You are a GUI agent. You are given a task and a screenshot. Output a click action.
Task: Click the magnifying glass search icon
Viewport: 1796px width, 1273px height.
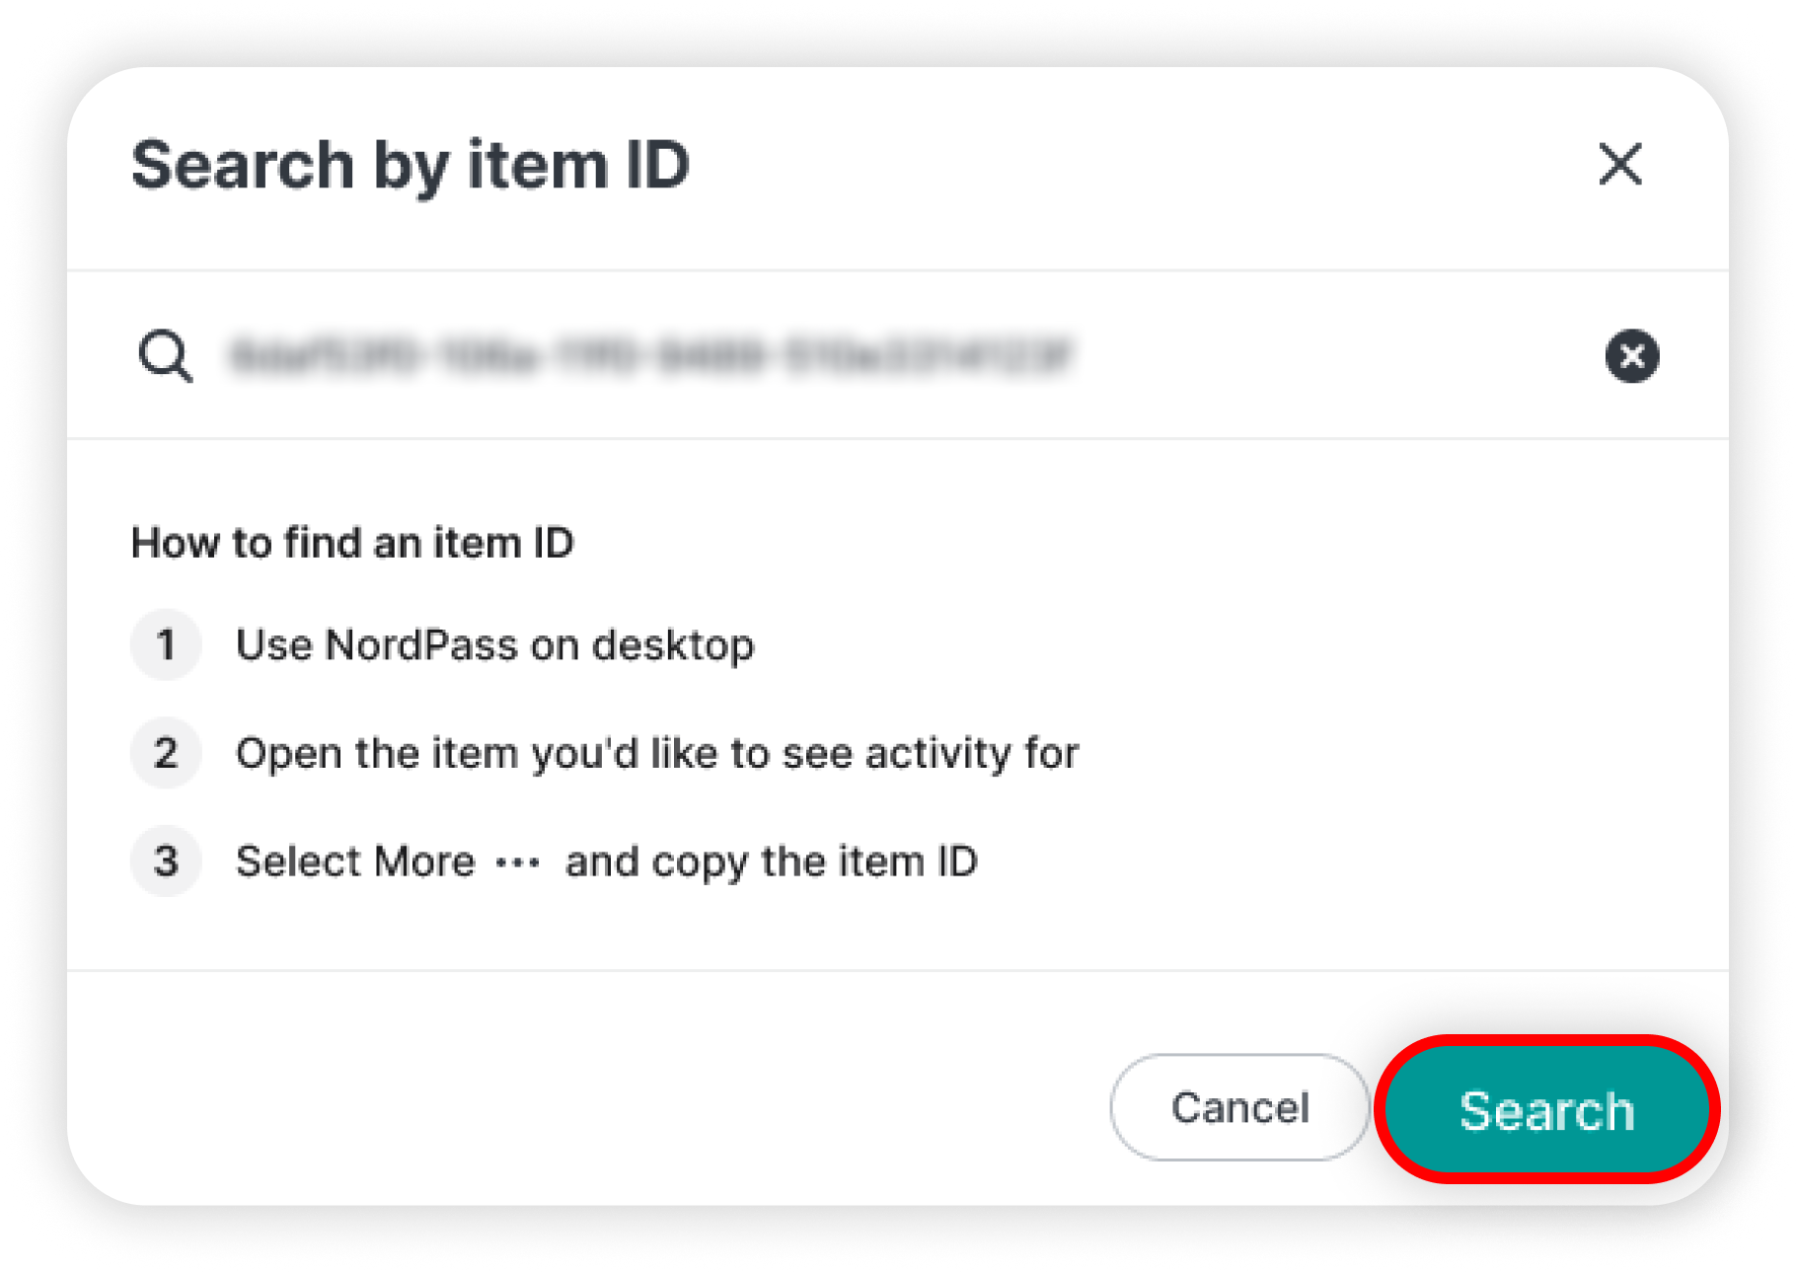166,355
